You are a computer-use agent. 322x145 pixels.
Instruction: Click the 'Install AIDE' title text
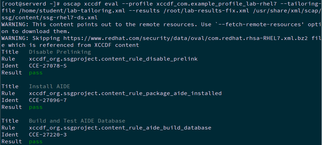pos(49,86)
